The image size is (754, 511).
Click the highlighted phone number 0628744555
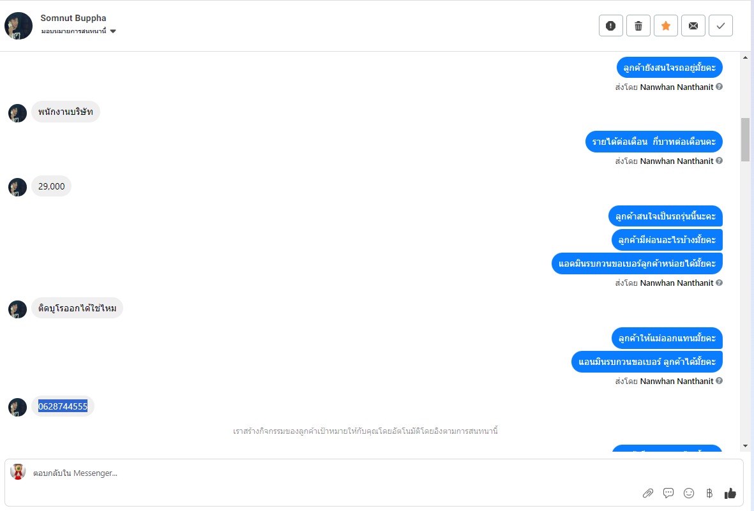point(63,406)
